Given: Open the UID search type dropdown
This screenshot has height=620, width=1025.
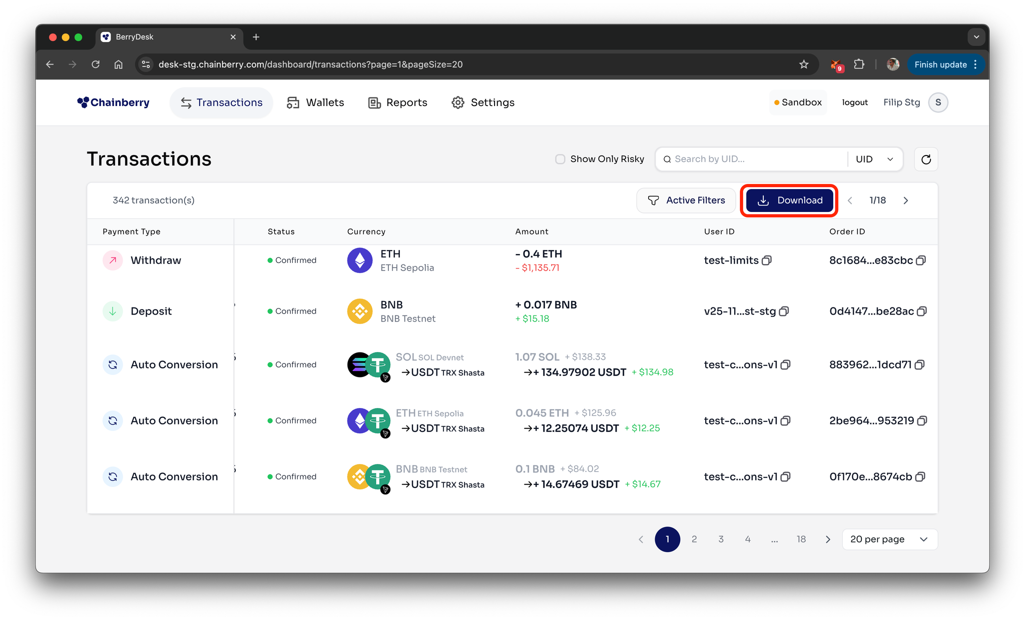Looking at the screenshot, I should pyautogui.click(x=875, y=159).
